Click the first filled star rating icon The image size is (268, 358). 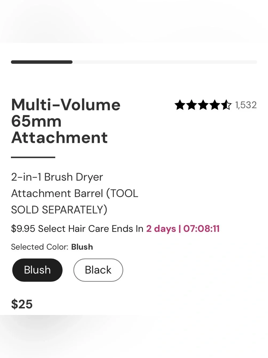pyautogui.click(x=180, y=105)
